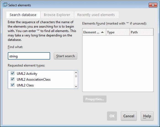Sort by the Element column header
160x127 pixels.
[x=94, y=32]
